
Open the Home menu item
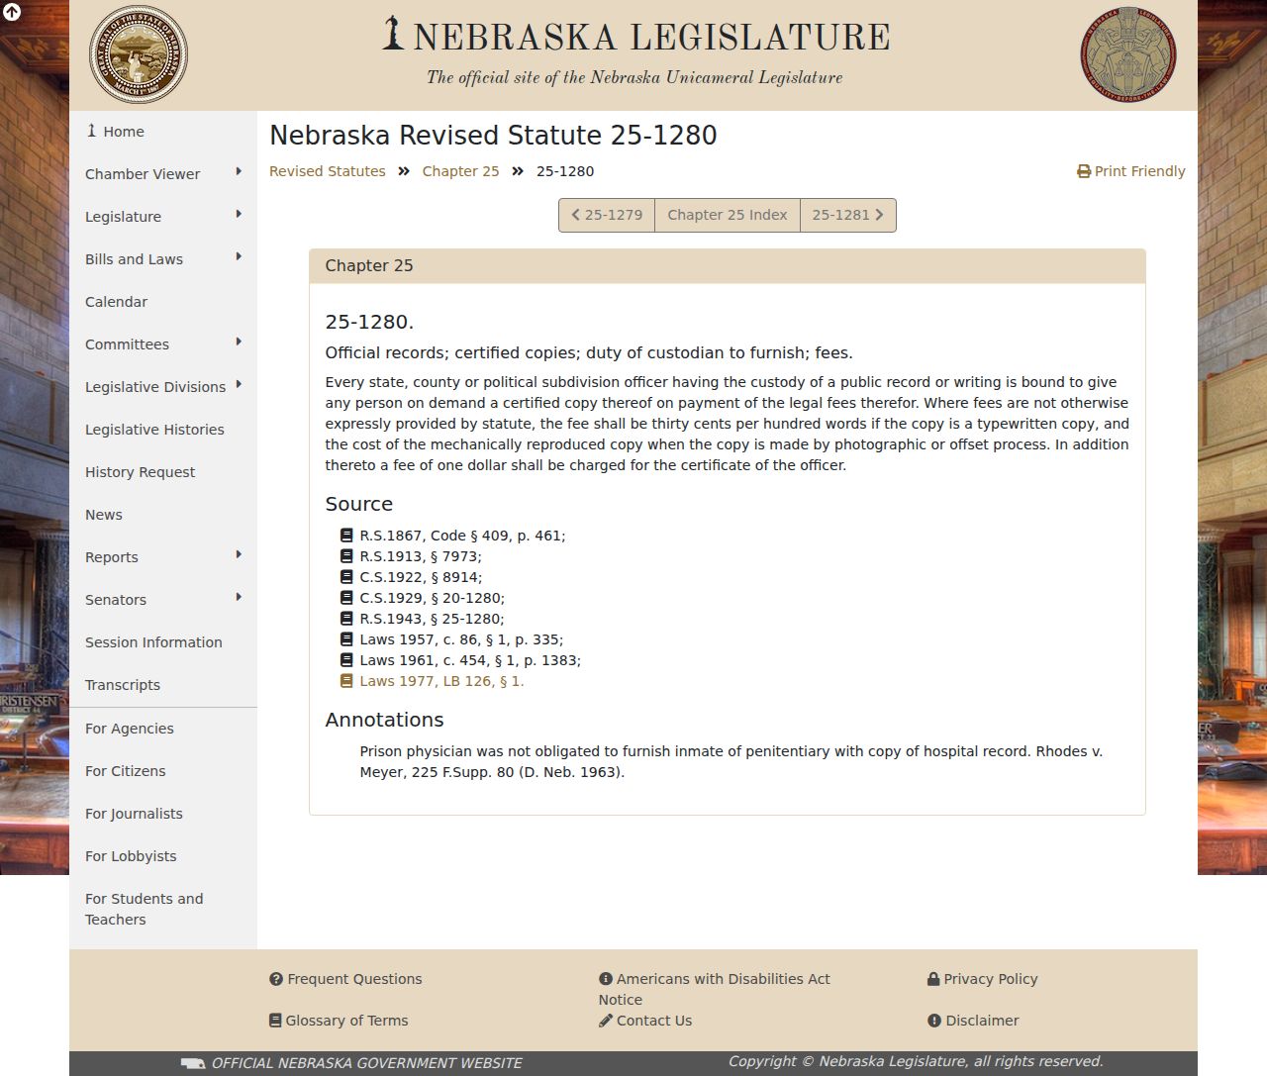pos(163,132)
